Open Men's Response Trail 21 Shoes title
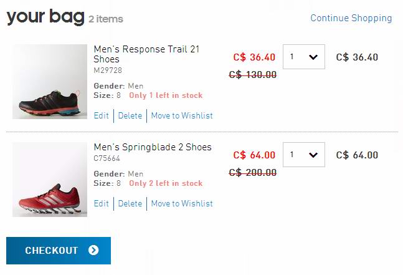 click(x=146, y=54)
